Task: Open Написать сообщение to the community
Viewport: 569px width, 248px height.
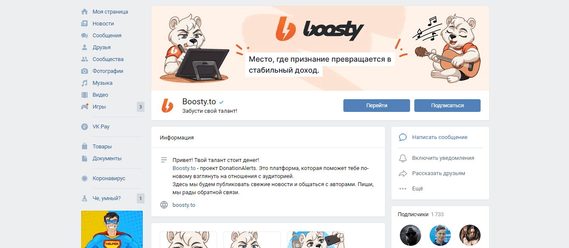Action: coord(440,137)
